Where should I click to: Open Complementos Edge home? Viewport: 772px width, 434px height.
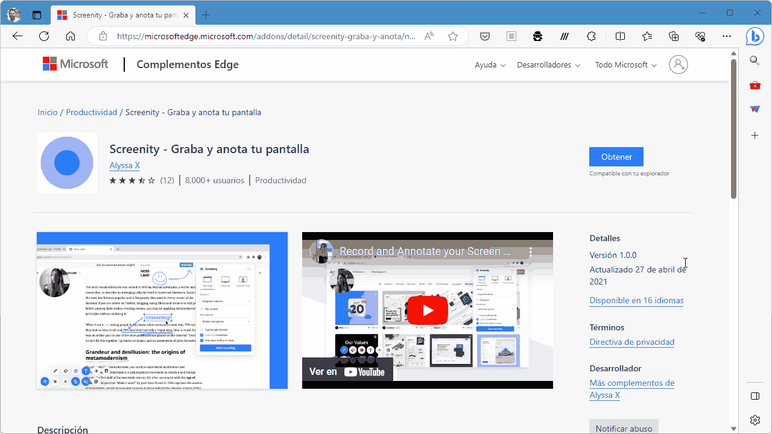click(188, 64)
